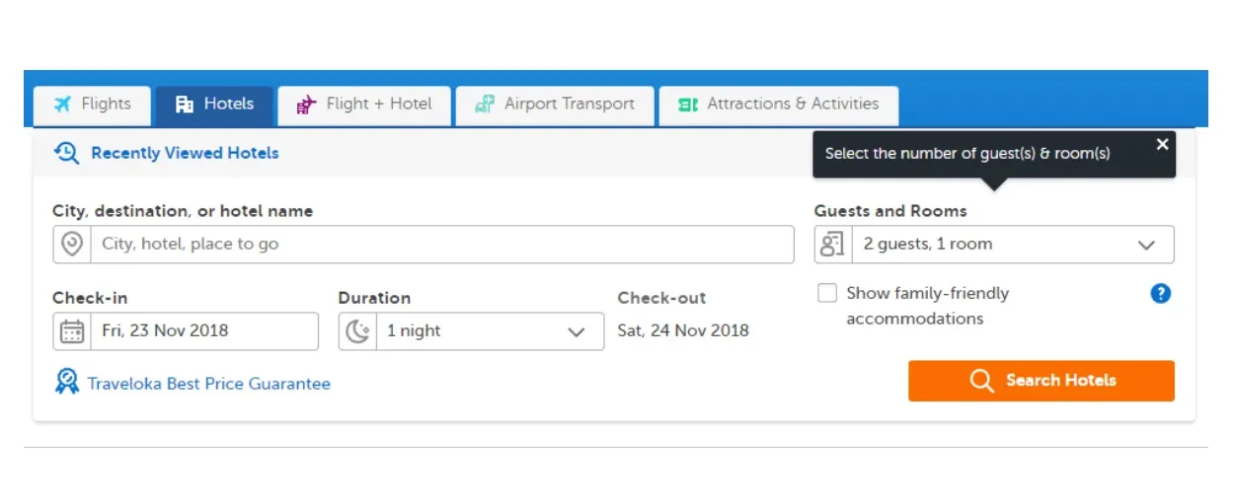Open the Duration 1 night dropdown
The height and width of the screenshot is (504, 1236).
pos(471,331)
